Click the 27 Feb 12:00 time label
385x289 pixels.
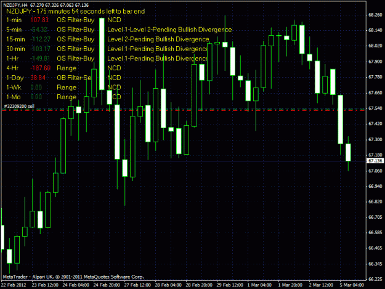137,285
